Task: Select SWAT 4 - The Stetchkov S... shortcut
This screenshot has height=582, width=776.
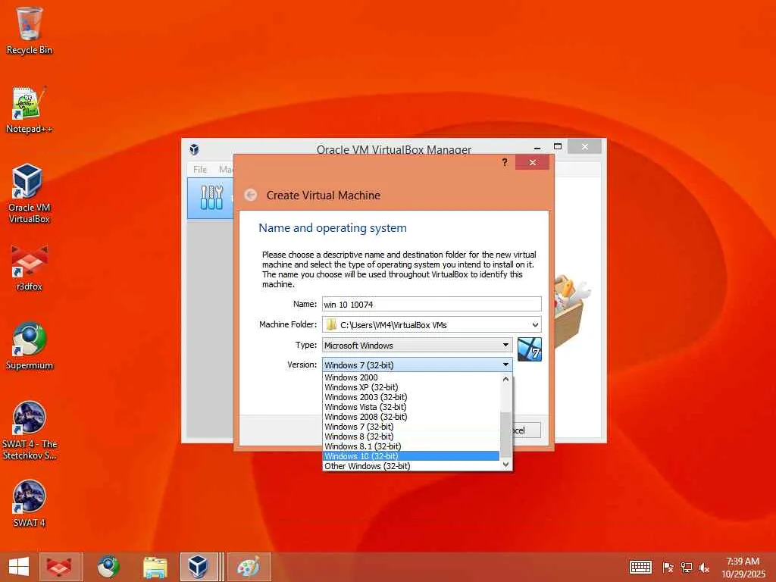Action: [x=30, y=430]
